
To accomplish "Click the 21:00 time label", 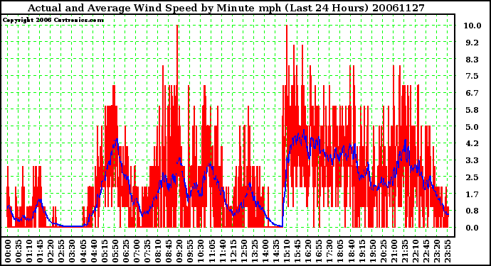I will click(x=394, y=251).
